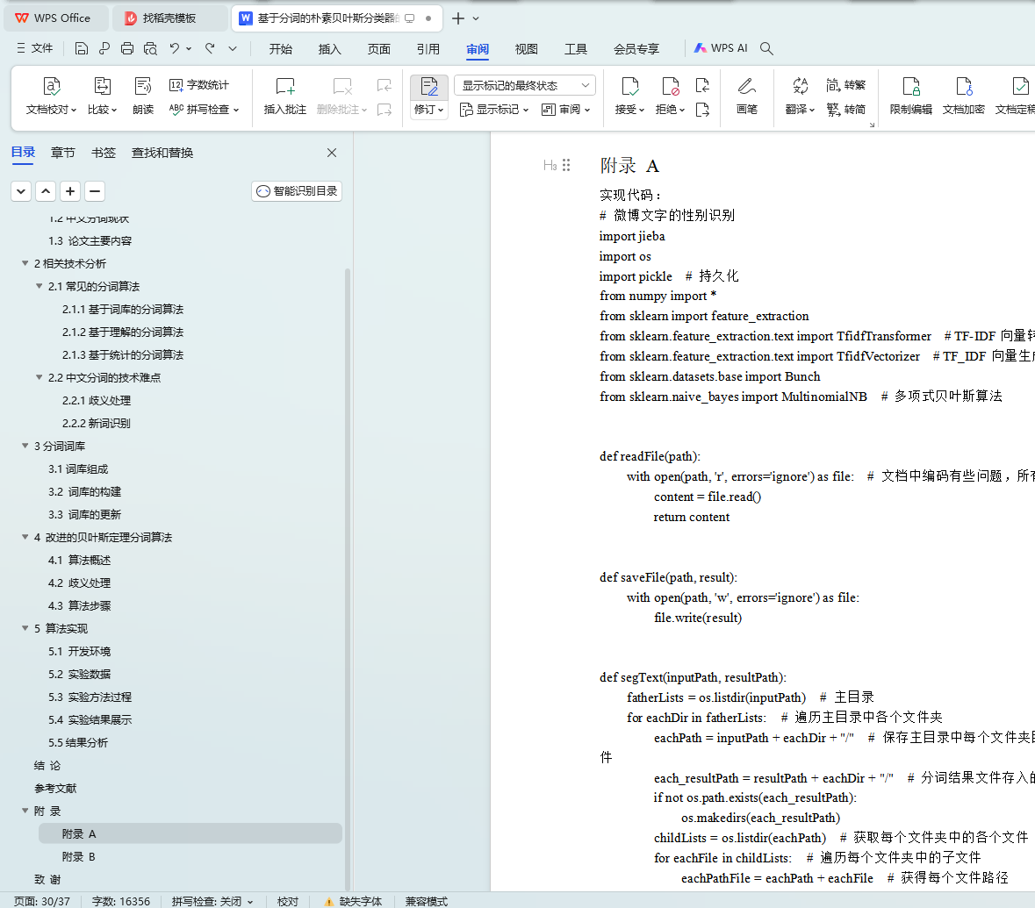Click the Save icon in quick access toolbar

81,48
